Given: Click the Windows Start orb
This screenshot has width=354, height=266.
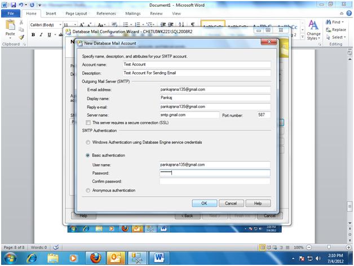Looking at the screenshot, I should 10,258.
